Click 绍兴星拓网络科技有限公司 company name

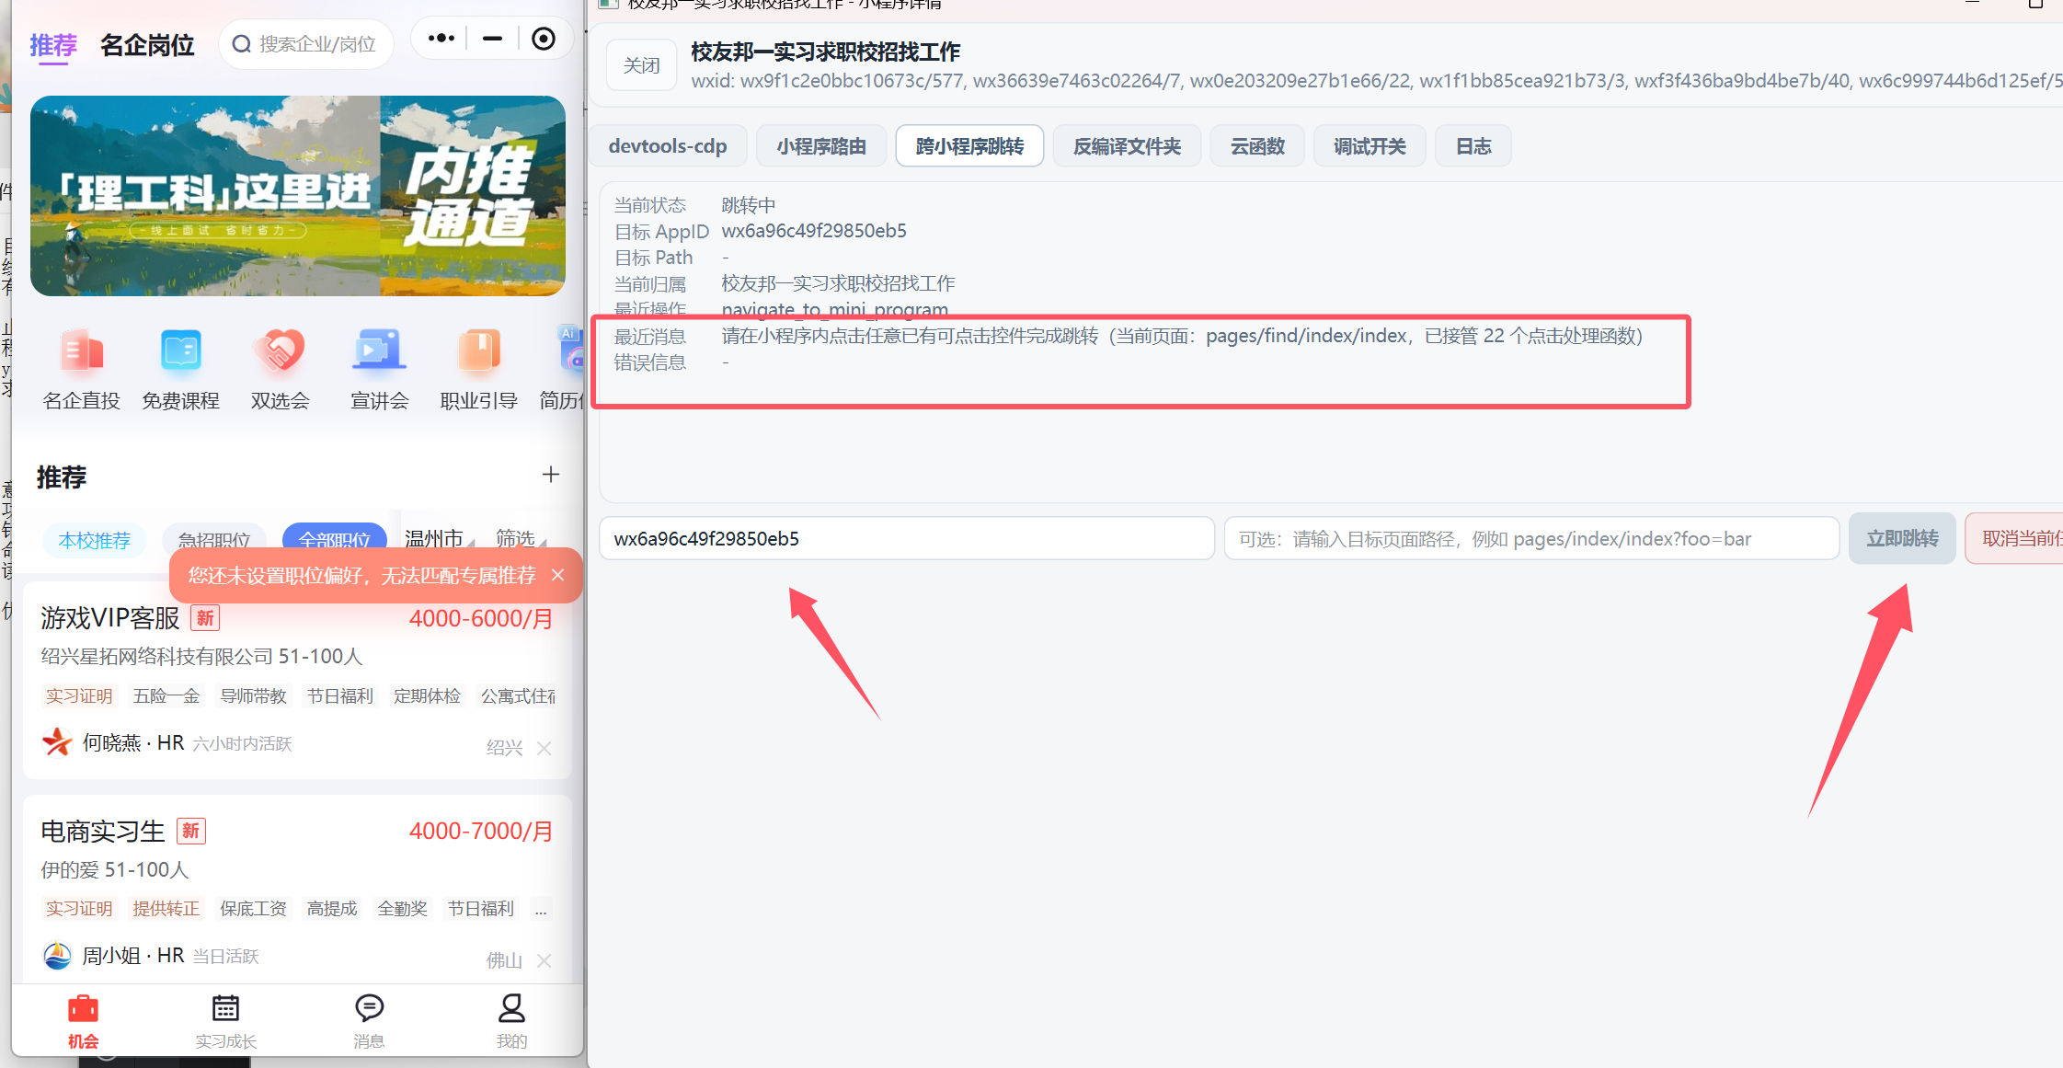[x=157, y=656]
